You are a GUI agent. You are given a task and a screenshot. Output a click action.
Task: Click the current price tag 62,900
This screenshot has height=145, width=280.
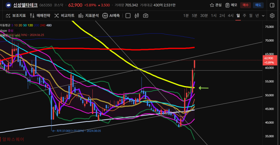(x=270, y=60)
